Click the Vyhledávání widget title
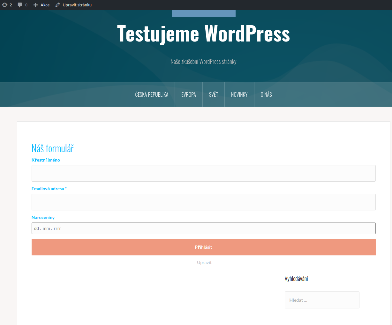The image size is (392, 325). point(296,279)
